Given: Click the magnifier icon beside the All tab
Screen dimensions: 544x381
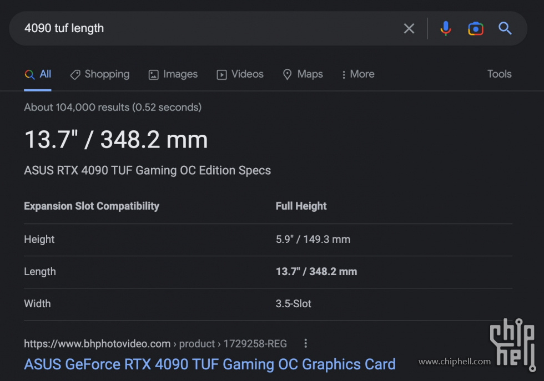Looking at the screenshot, I should click(30, 74).
